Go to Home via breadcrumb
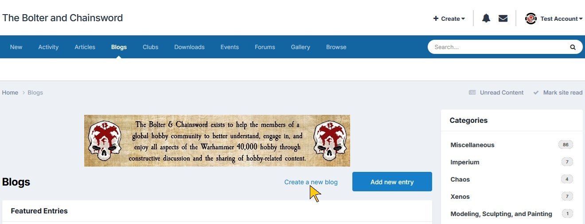The image size is (585, 224). pyautogui.click(x=10, y=92)
